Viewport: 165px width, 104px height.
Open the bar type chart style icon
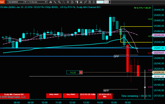click(x=51, y=2)
